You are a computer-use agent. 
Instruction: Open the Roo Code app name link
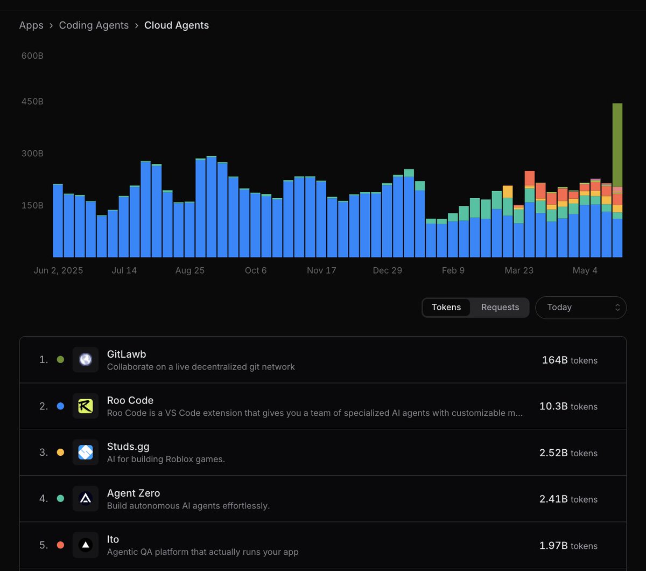pos(130,400)
